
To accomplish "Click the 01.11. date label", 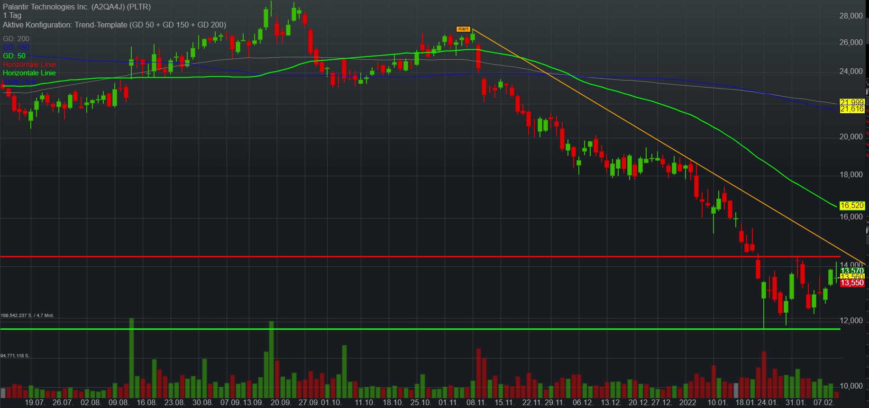I will (x=448, y=403).
